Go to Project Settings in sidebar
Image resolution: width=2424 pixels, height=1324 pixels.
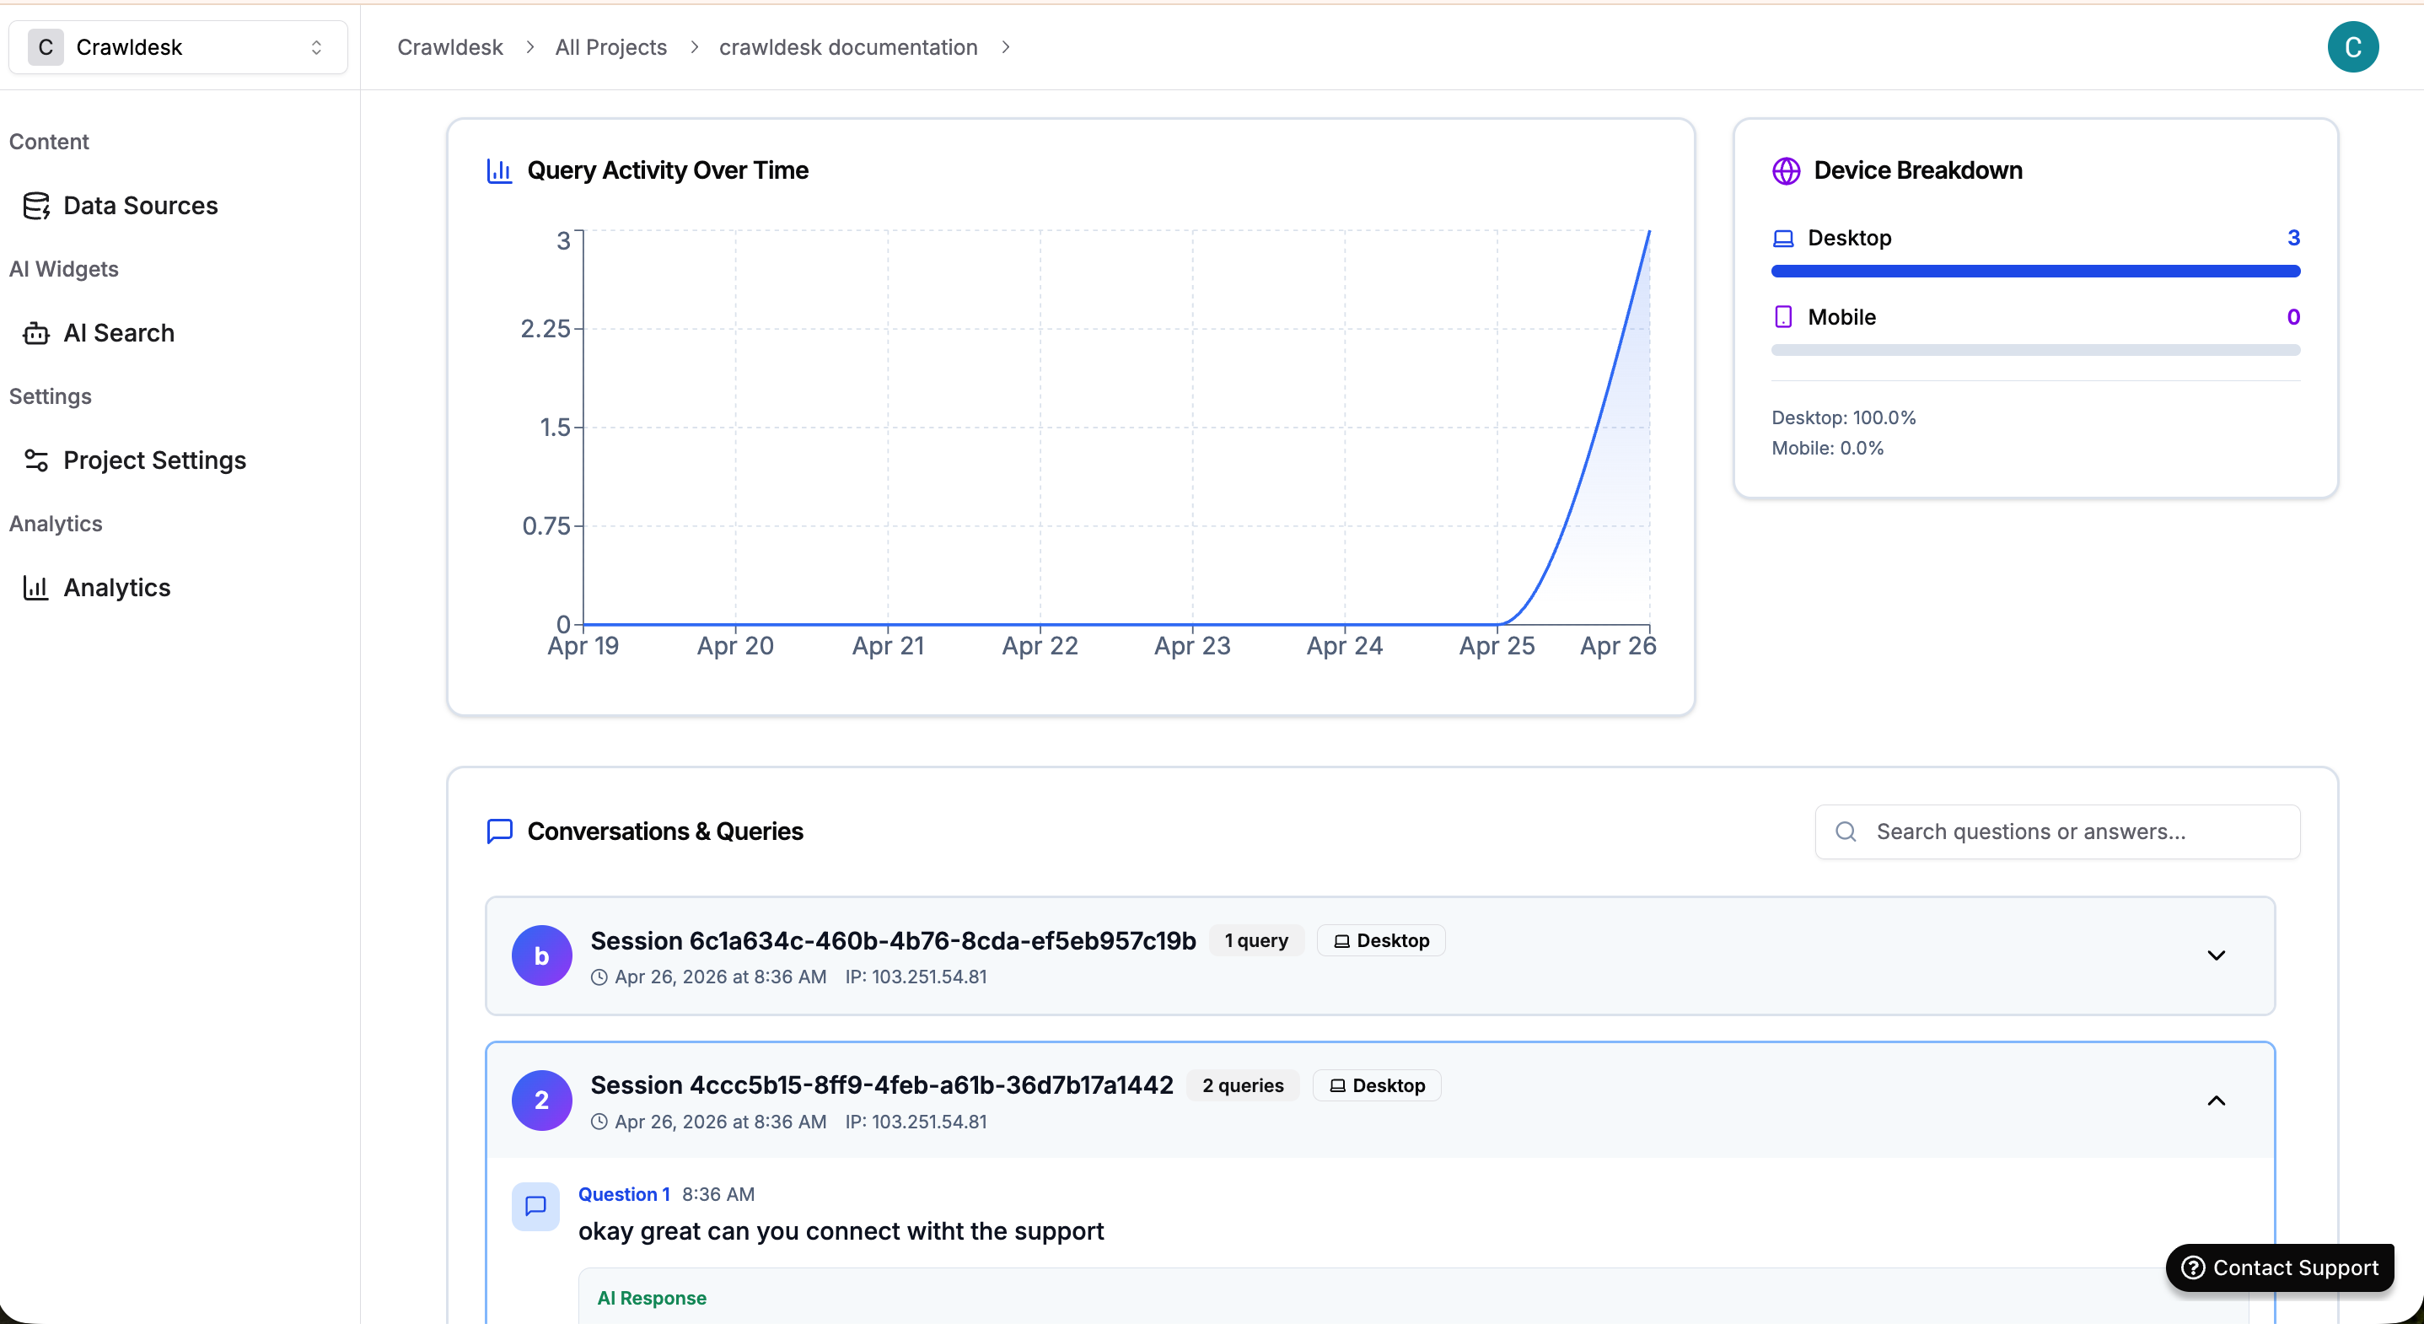(x=154, y=460)
